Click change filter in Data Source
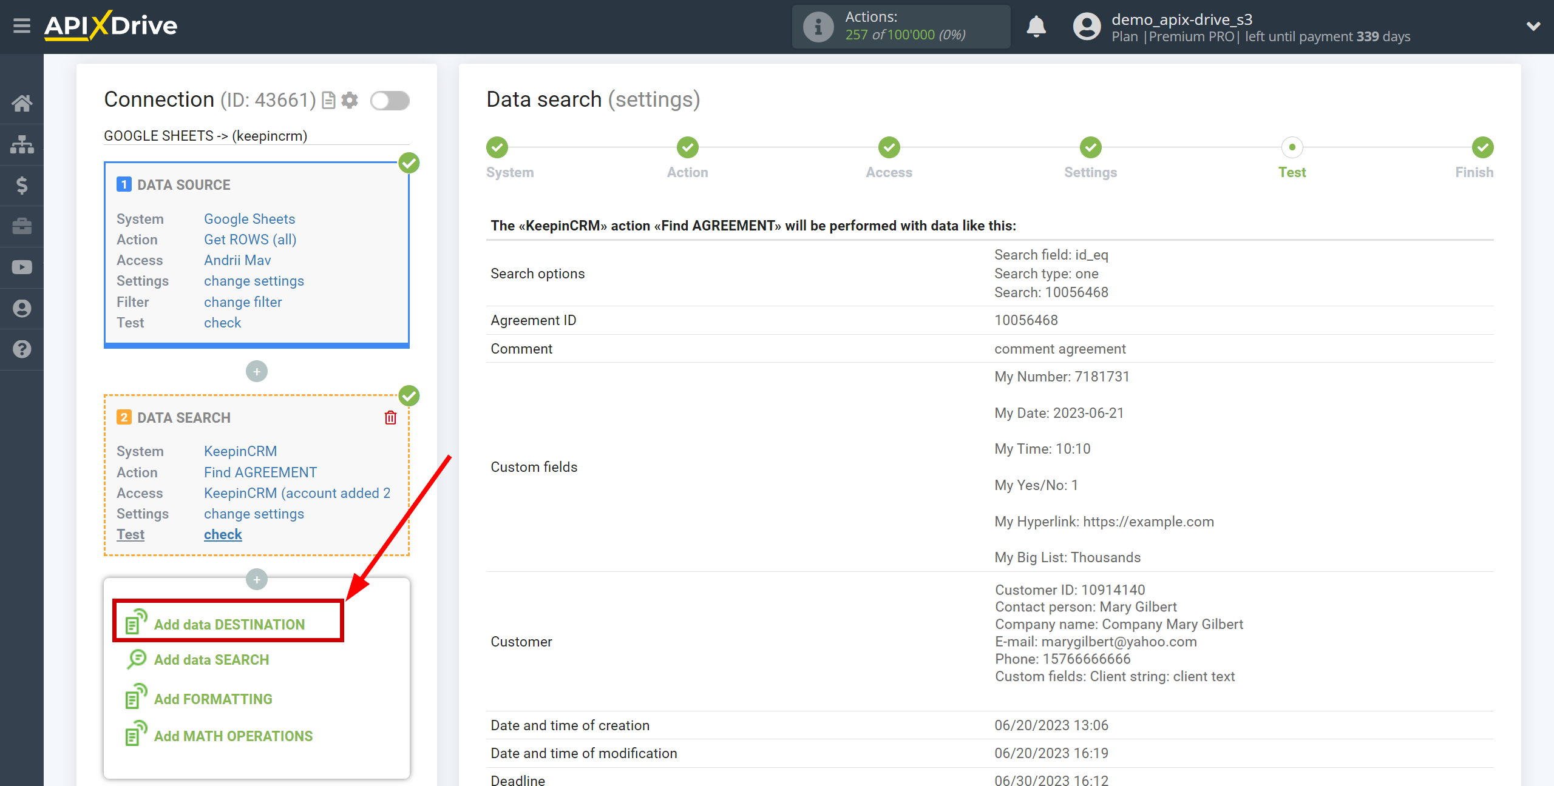Screen dimensions: 1554x786 (x=243, y=302)
